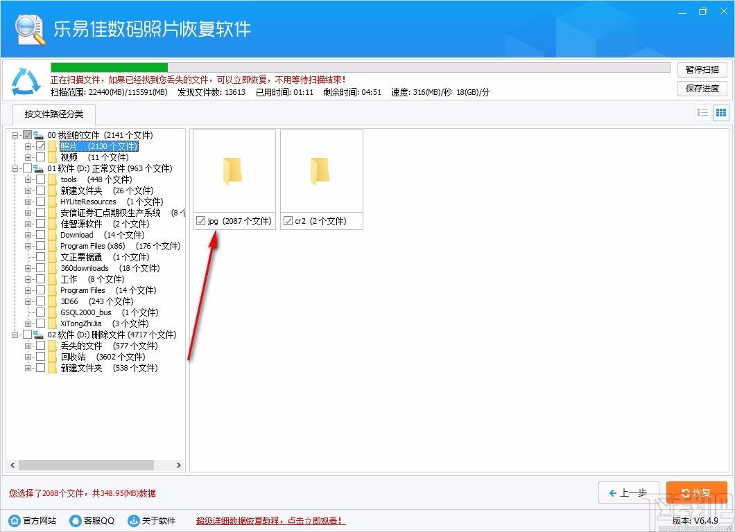Click the 版本: V6.4.9 text
735x532 pixels.
pos(695,520)
